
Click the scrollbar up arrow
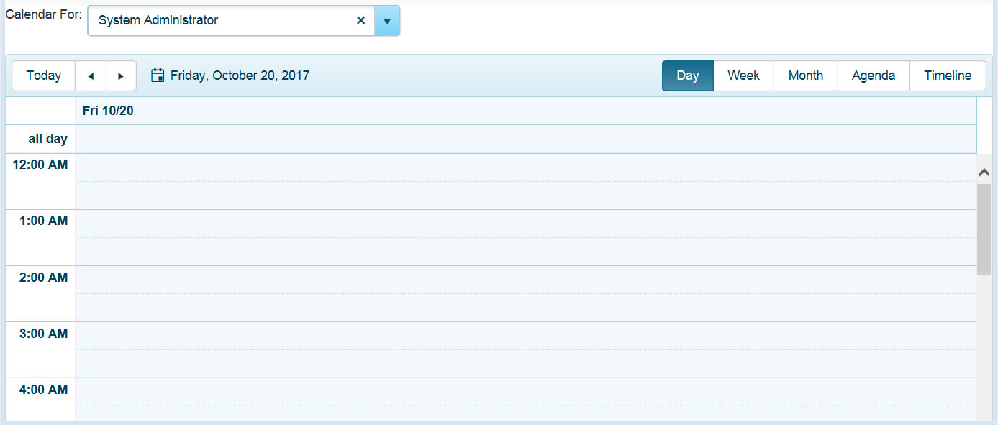click(984, 172)
